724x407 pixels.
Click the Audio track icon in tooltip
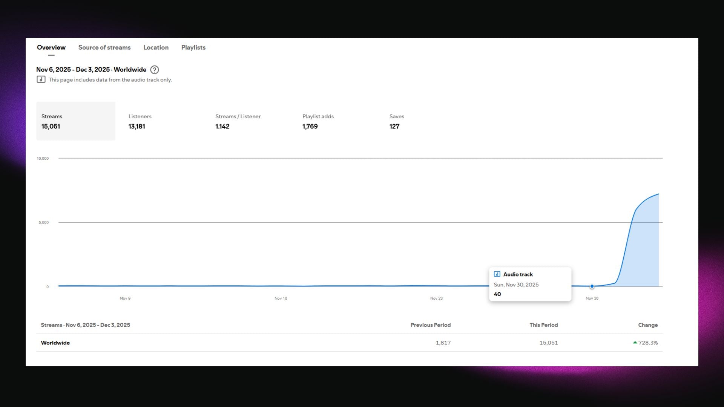[497, 274]
